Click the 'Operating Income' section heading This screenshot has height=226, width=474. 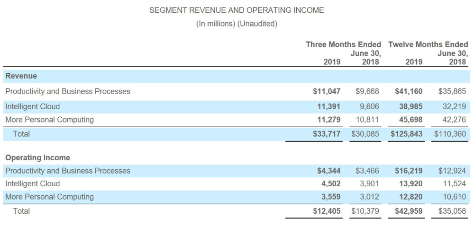pyautogui.click(x=37, y=157)
